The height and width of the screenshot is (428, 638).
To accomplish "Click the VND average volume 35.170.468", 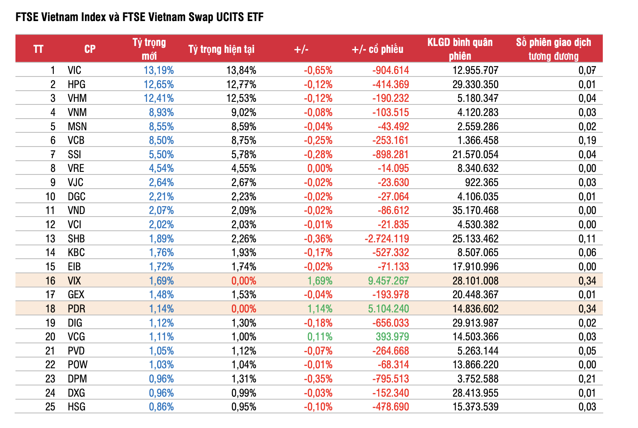I will tap(475, 211).
